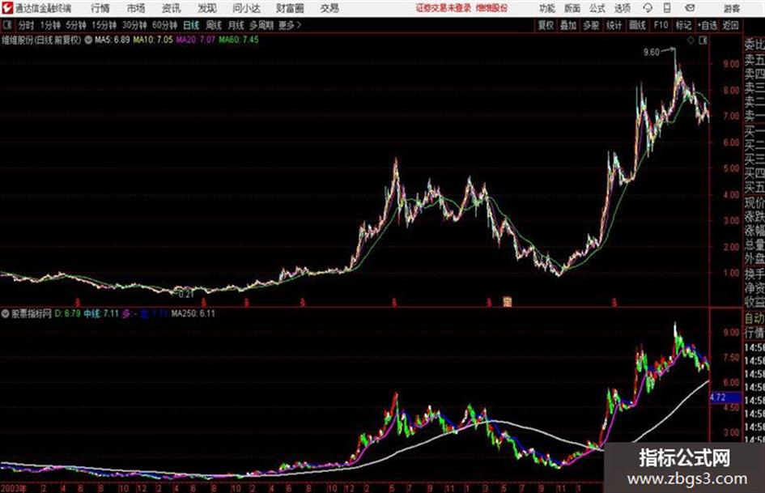Click the MA20: 7.07 indicator value

[196, 40]
